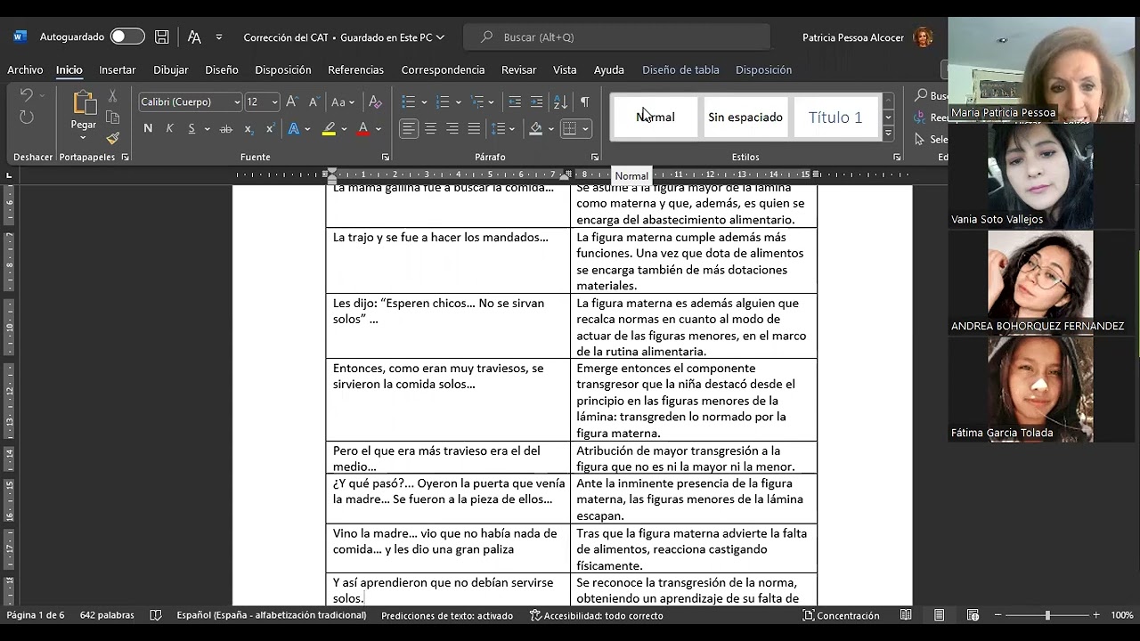Click the Cut (scissors) icon
Image resolution: width=1140 pixels, height=641 pixels.
(112, 96)
